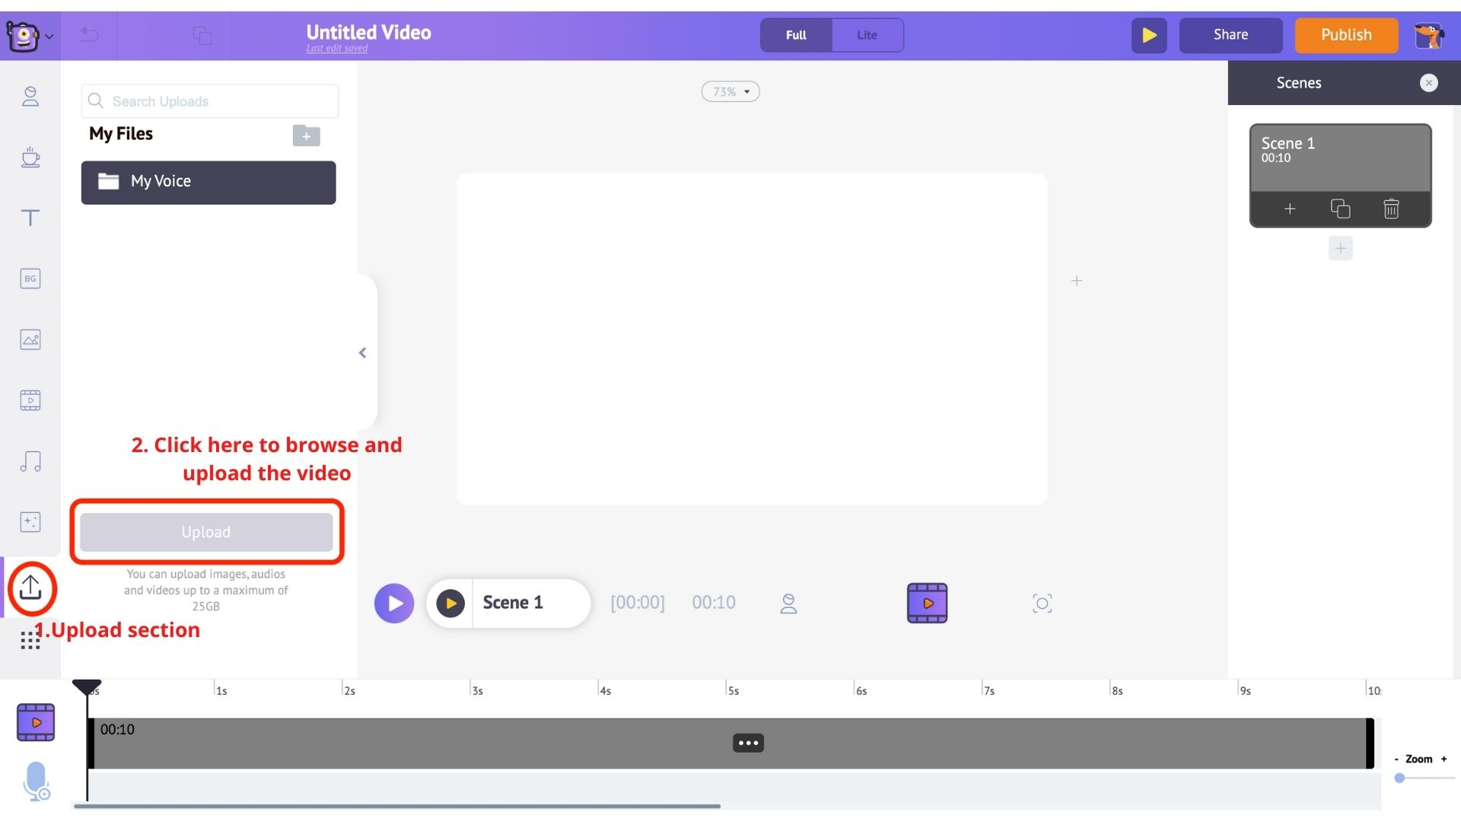The image size is (1461, 822).
Task: Switch to Lite mode toggle
Action: (867, 34)
